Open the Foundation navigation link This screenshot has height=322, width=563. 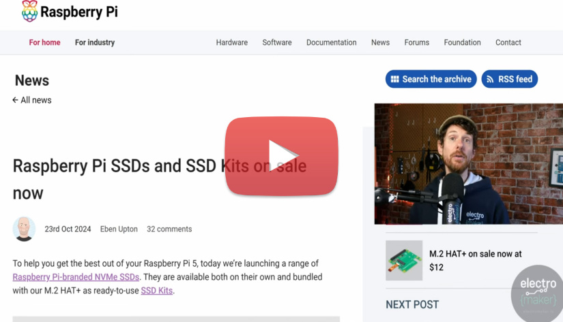click(x=462, y=42)
